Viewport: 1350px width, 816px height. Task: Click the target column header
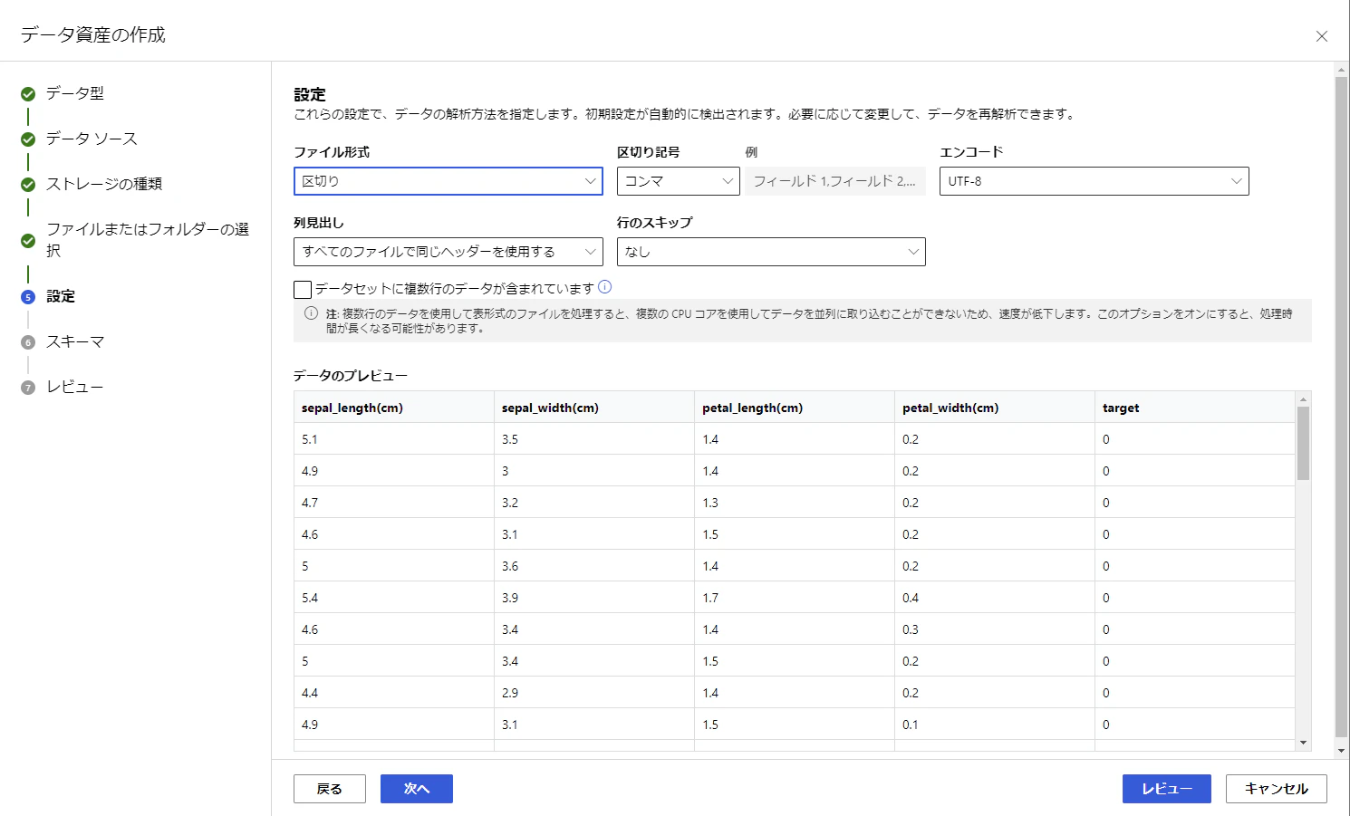[x=1195, y=408]
